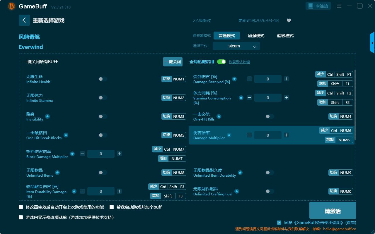Click the plus icon for Damage Multiplier
This screenshot has height=234, width=375.
286,135
